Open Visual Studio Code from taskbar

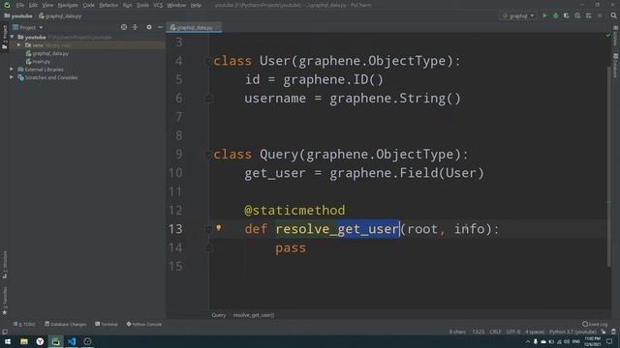coord(72,341)
